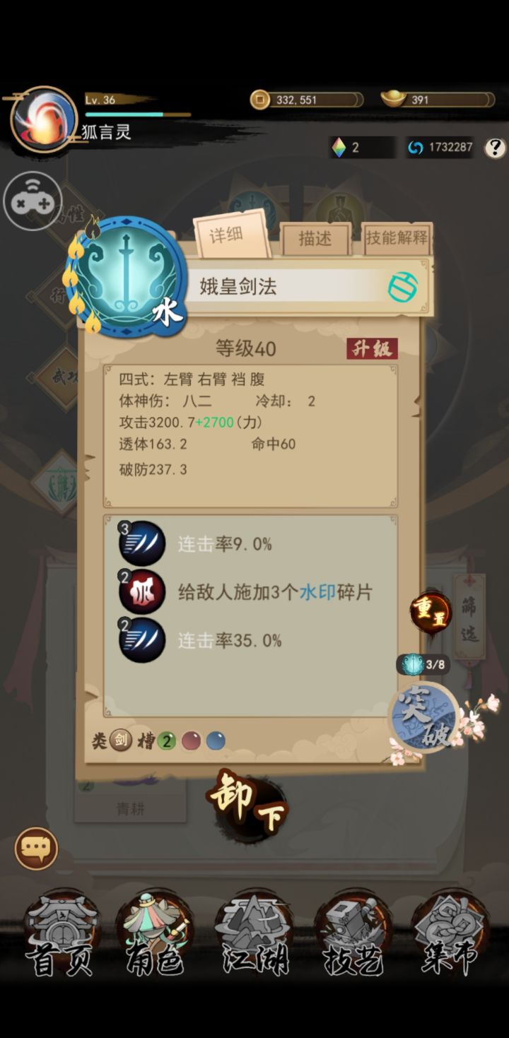Tap the fox avatar portrait
The width and height of the screenshot is (509, 1038).
pyautogui.click(x=44, y=119)
